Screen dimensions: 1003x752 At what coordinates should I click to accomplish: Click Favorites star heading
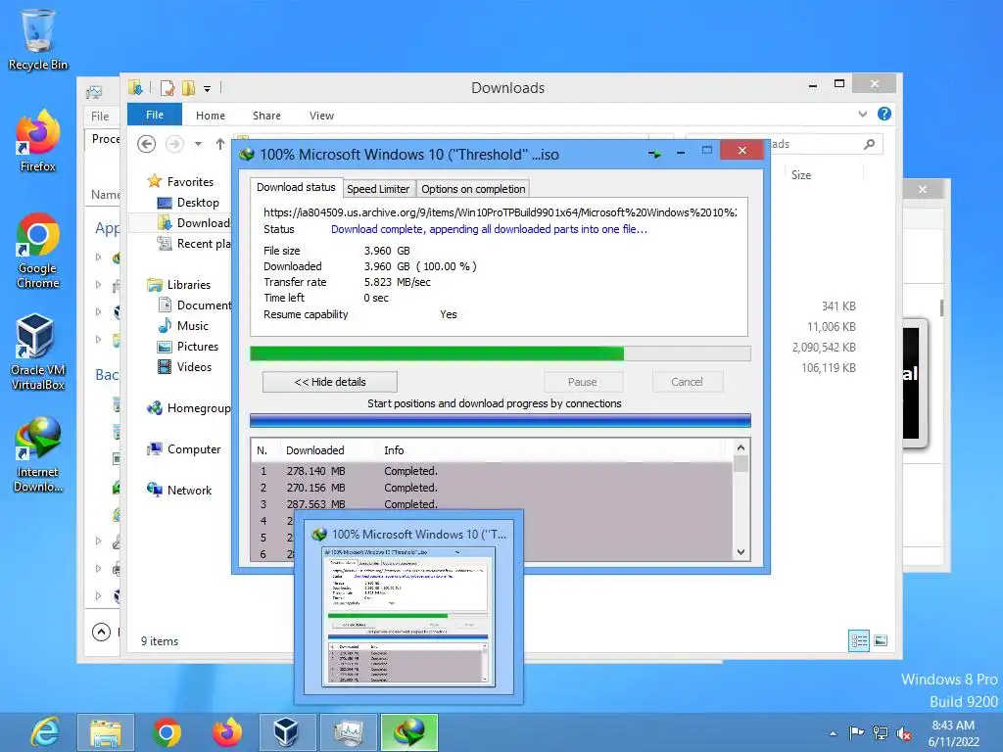180,181
